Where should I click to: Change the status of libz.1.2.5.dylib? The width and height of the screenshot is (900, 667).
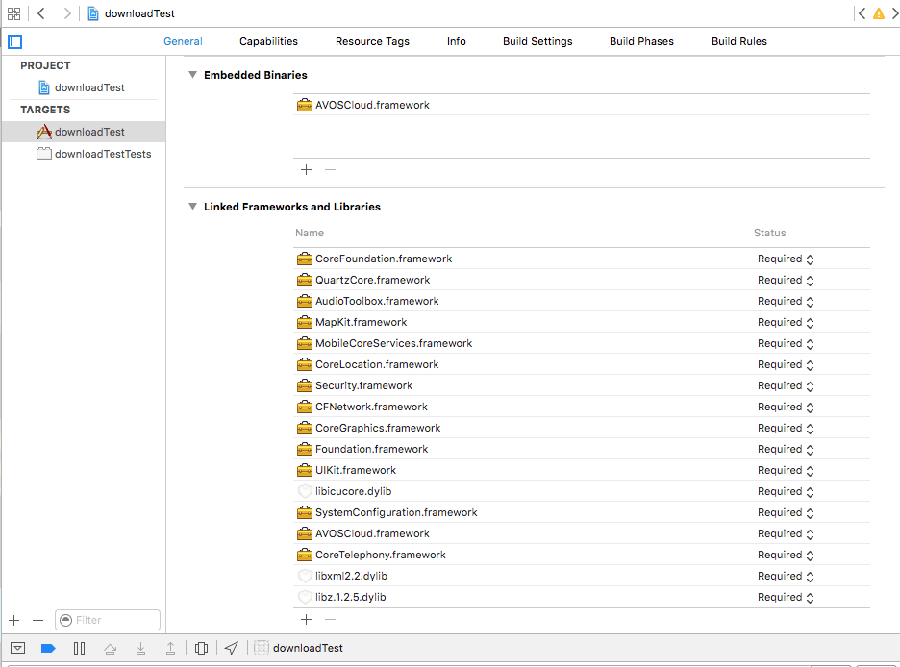pos(786,597)
